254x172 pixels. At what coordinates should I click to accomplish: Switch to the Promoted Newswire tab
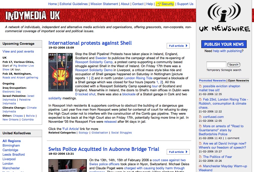click(212, 81)
